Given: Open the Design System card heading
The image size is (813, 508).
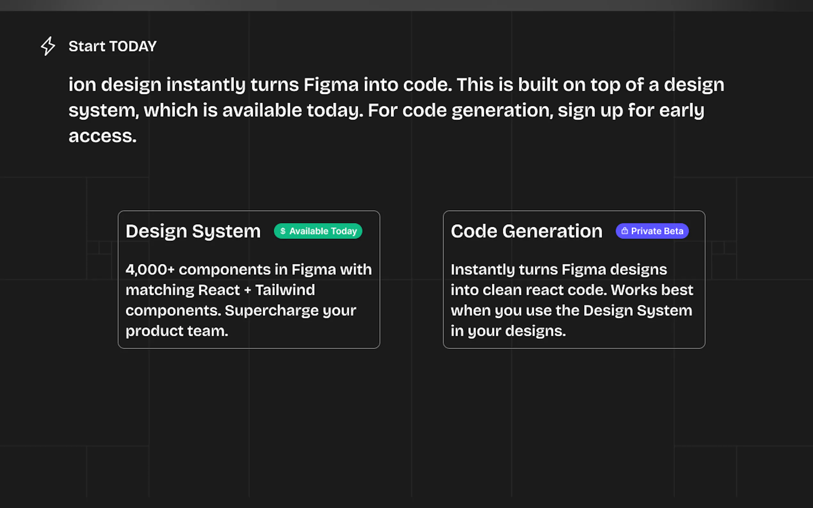Looking at the screenshot, I should [193, 231].
